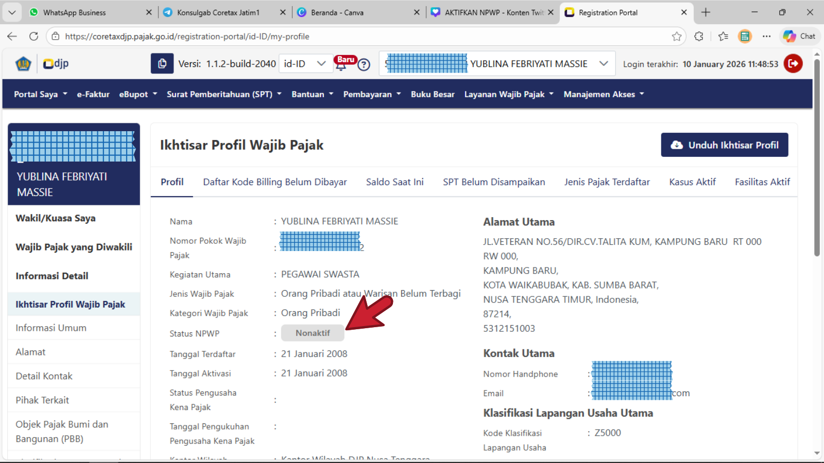Reload the page with refresh icon
The image size is (824, 463).
coord(34,37)
